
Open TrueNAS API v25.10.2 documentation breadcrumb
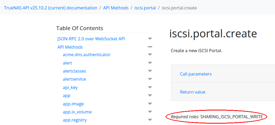point(51,8)
